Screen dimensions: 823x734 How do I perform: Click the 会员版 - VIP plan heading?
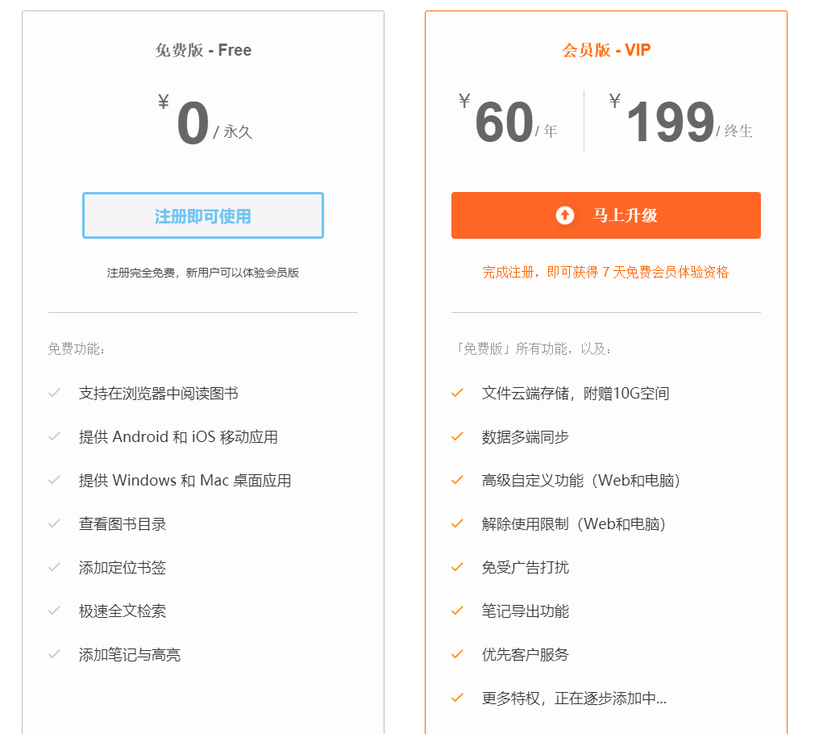(606, 50)
